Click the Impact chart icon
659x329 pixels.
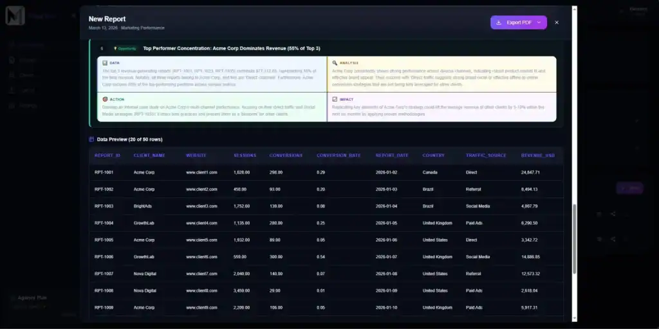tap(335, 100)
